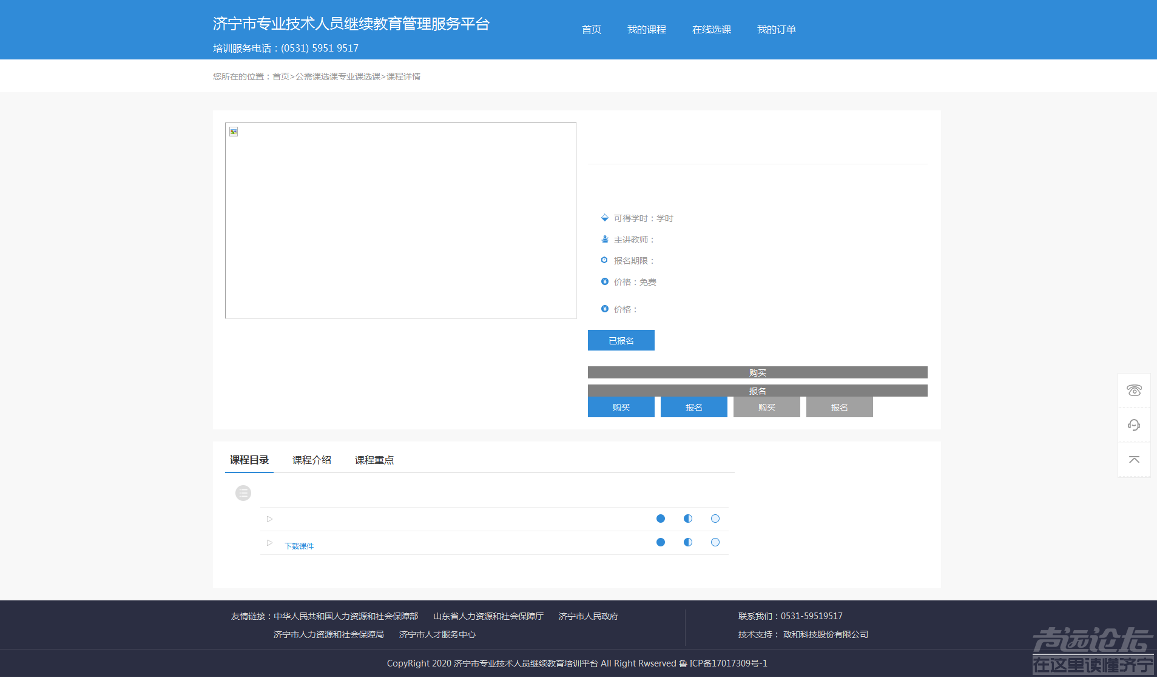Click the 可得学时:学时 label
The height and width of the screenshot is (678, 1157).
pos(644,218)
